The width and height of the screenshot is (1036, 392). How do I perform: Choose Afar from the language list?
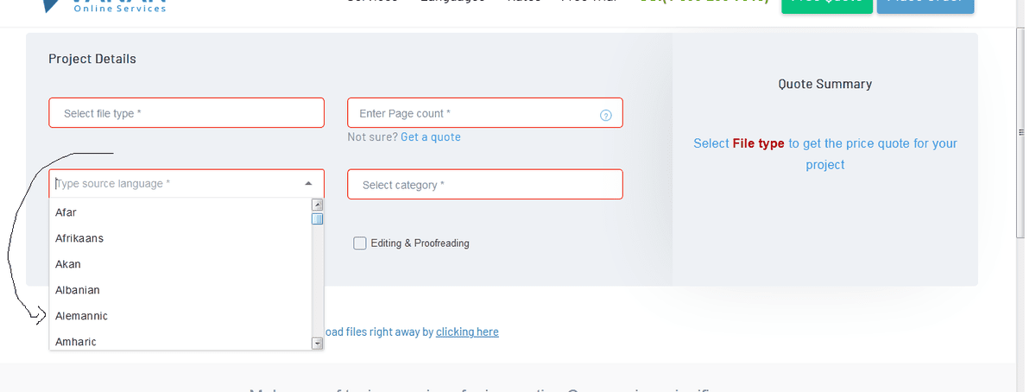66,212
